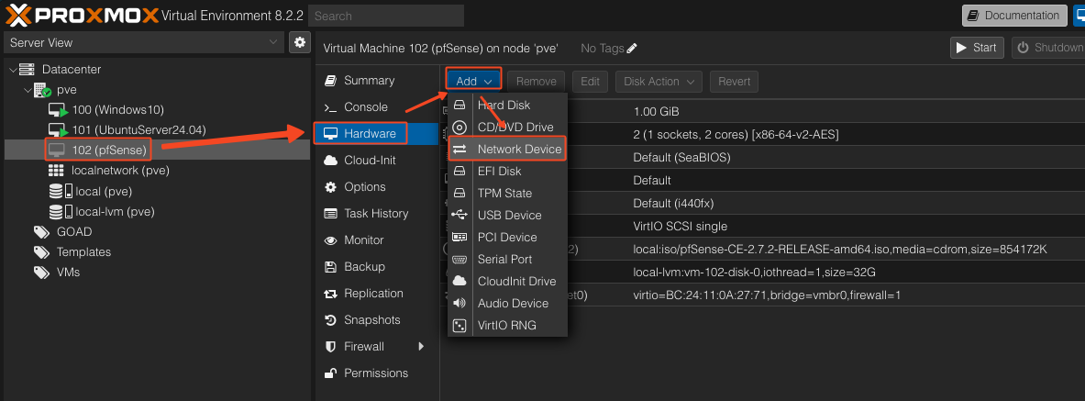Click the Templates tag icon
Viewport: 1085px width, 401px height.
pos(42,252)
